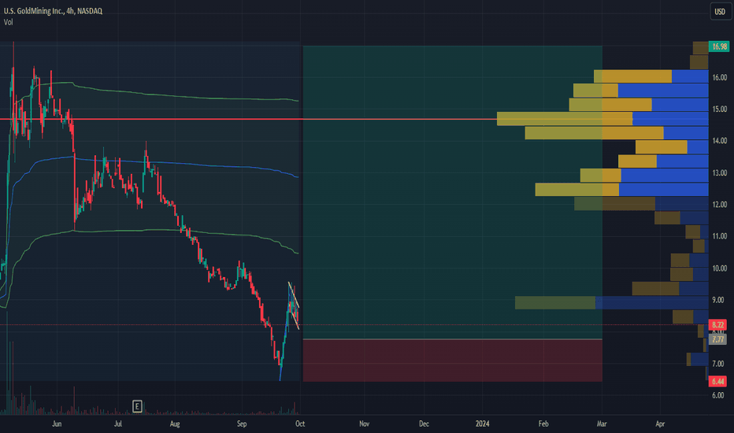Click the 12.00 price axis label

pyautogui.click(x=720, y=205)
